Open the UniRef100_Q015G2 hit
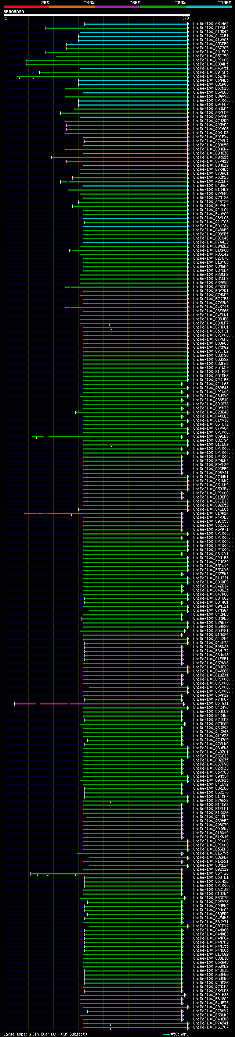 pyautogui.click(x=211, y=52)
